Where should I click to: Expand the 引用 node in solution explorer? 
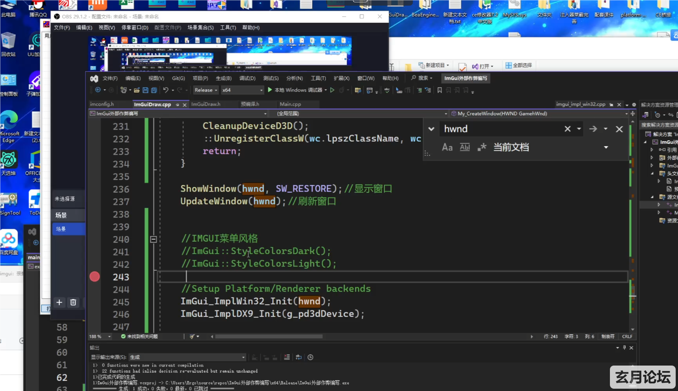coord(653,149)
